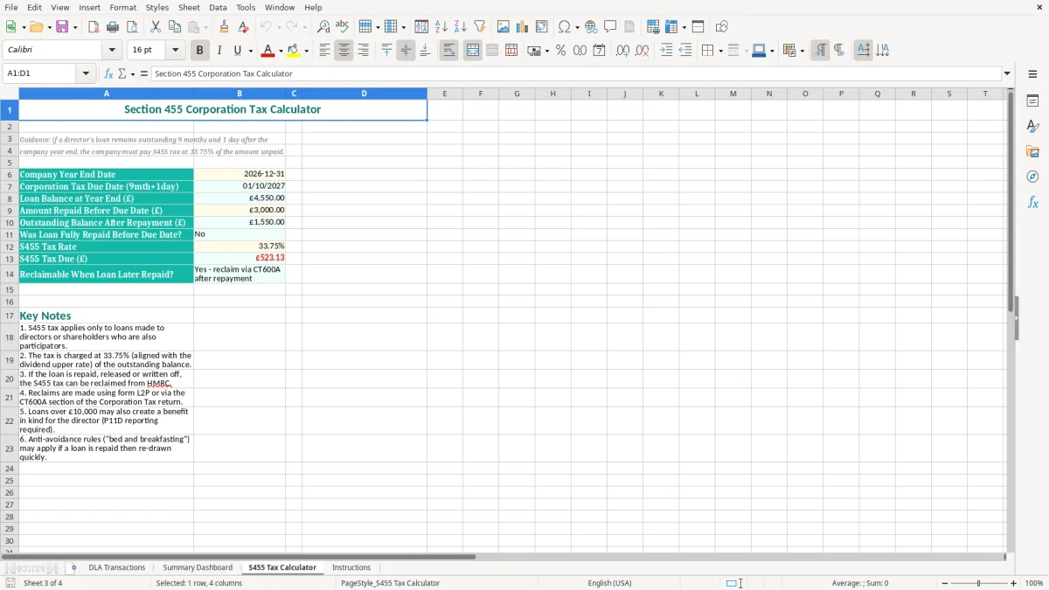Insert an image
The height and width of the screenshot is (590, 1049).
click(503, 27)
